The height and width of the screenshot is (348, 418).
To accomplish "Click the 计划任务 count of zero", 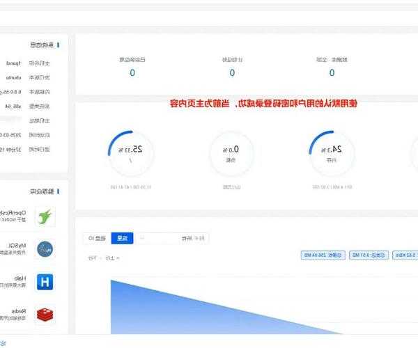I will [x=232, y=72].
